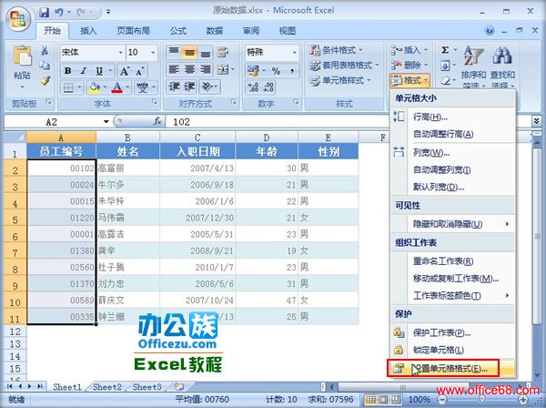The width and height of the screenshot is (546, 408).
Task: Open Sort and Filter tool
Action: pos(473,66)
